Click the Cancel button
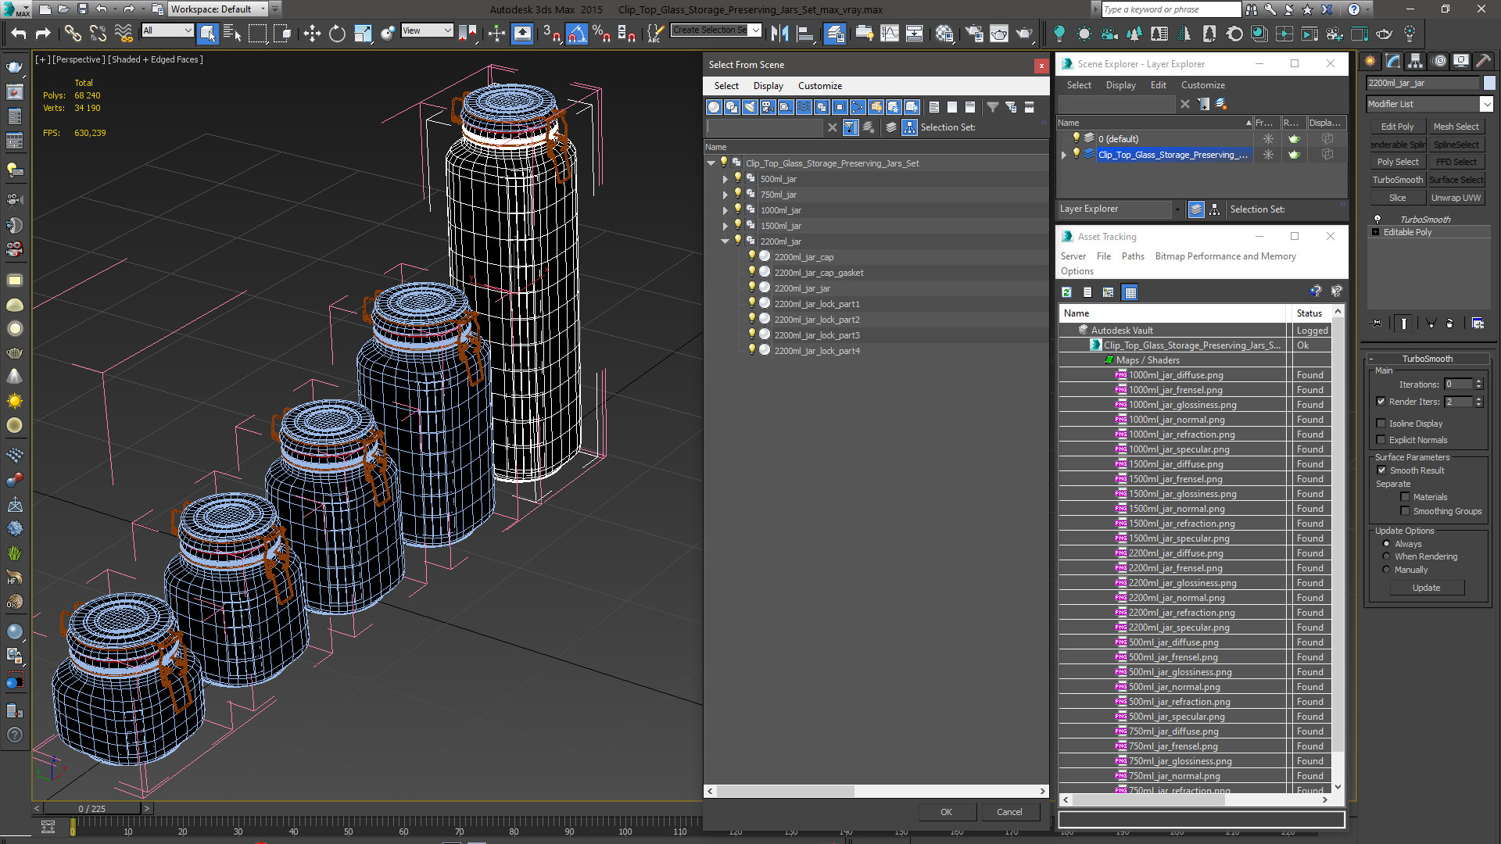Image resolution: width=1501 pixels, height=844 pixels. (1009, 812)
